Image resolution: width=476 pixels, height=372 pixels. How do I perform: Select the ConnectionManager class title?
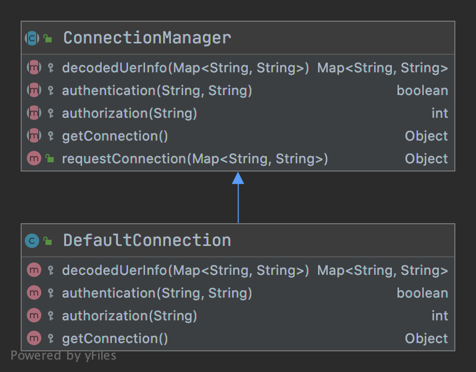click(x=147, y=38)
